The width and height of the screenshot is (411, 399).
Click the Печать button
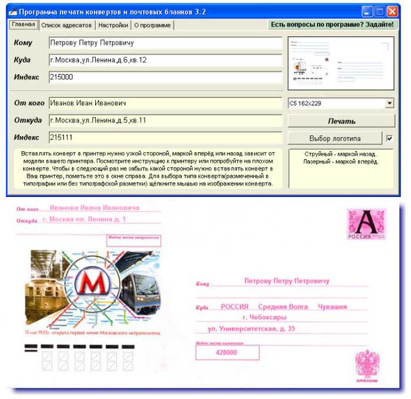[x=341, y=121]
